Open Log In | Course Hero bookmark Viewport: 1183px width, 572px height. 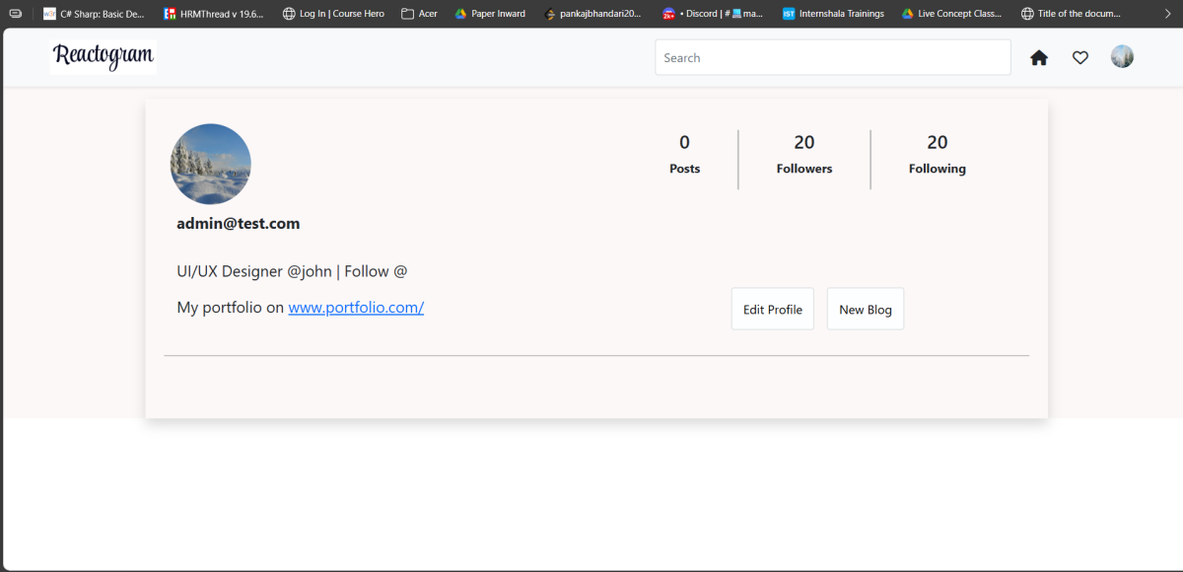point(333,14)
